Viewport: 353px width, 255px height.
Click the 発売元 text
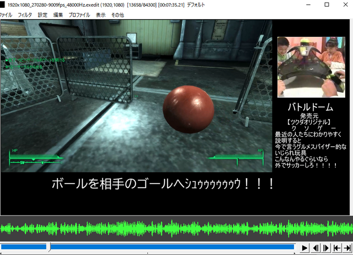click(x=309, y=116)
